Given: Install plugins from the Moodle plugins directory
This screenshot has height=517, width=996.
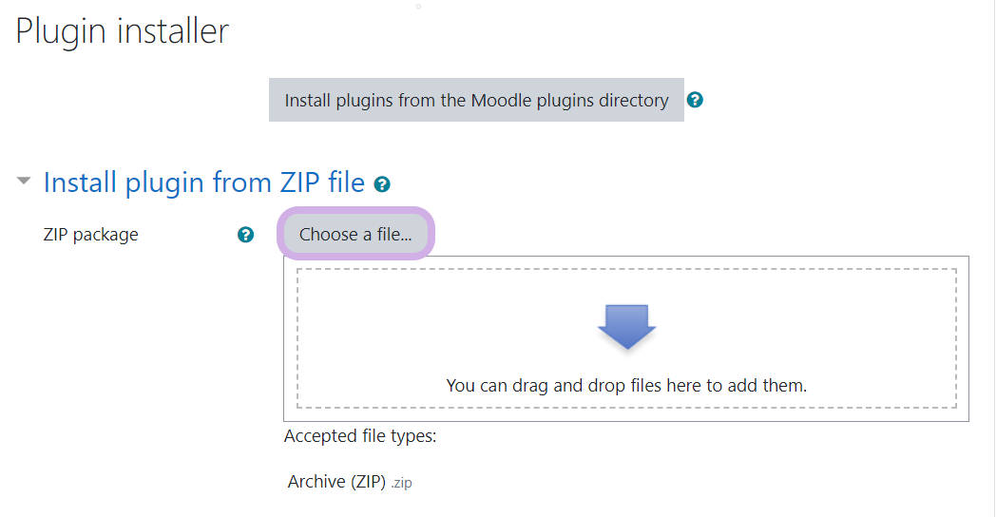Looking at the screenshot, I should coord(476,100).
